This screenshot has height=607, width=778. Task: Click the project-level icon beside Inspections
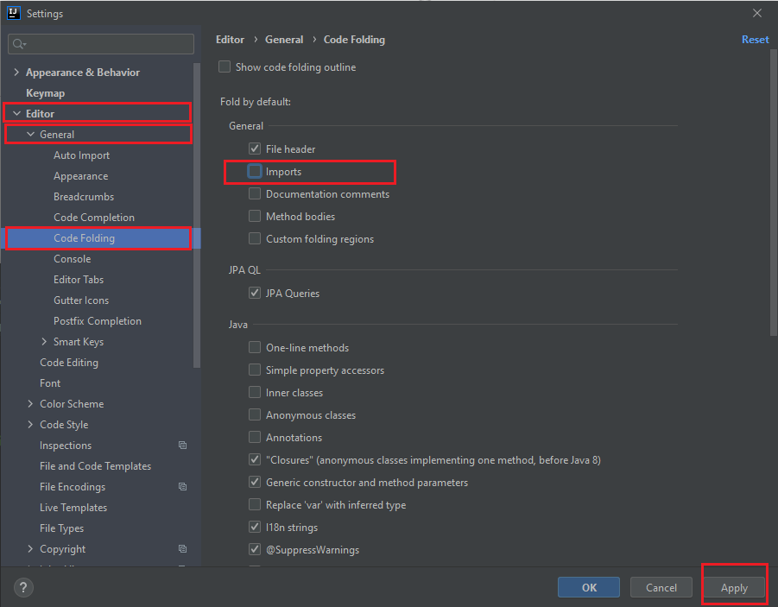(182, 445)
